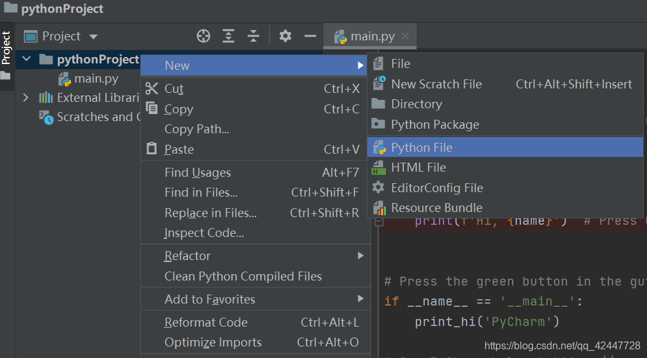Screen dimensions: 647x358
Task: Choose Replace in Files... menu item
Action: coord(254,213)
